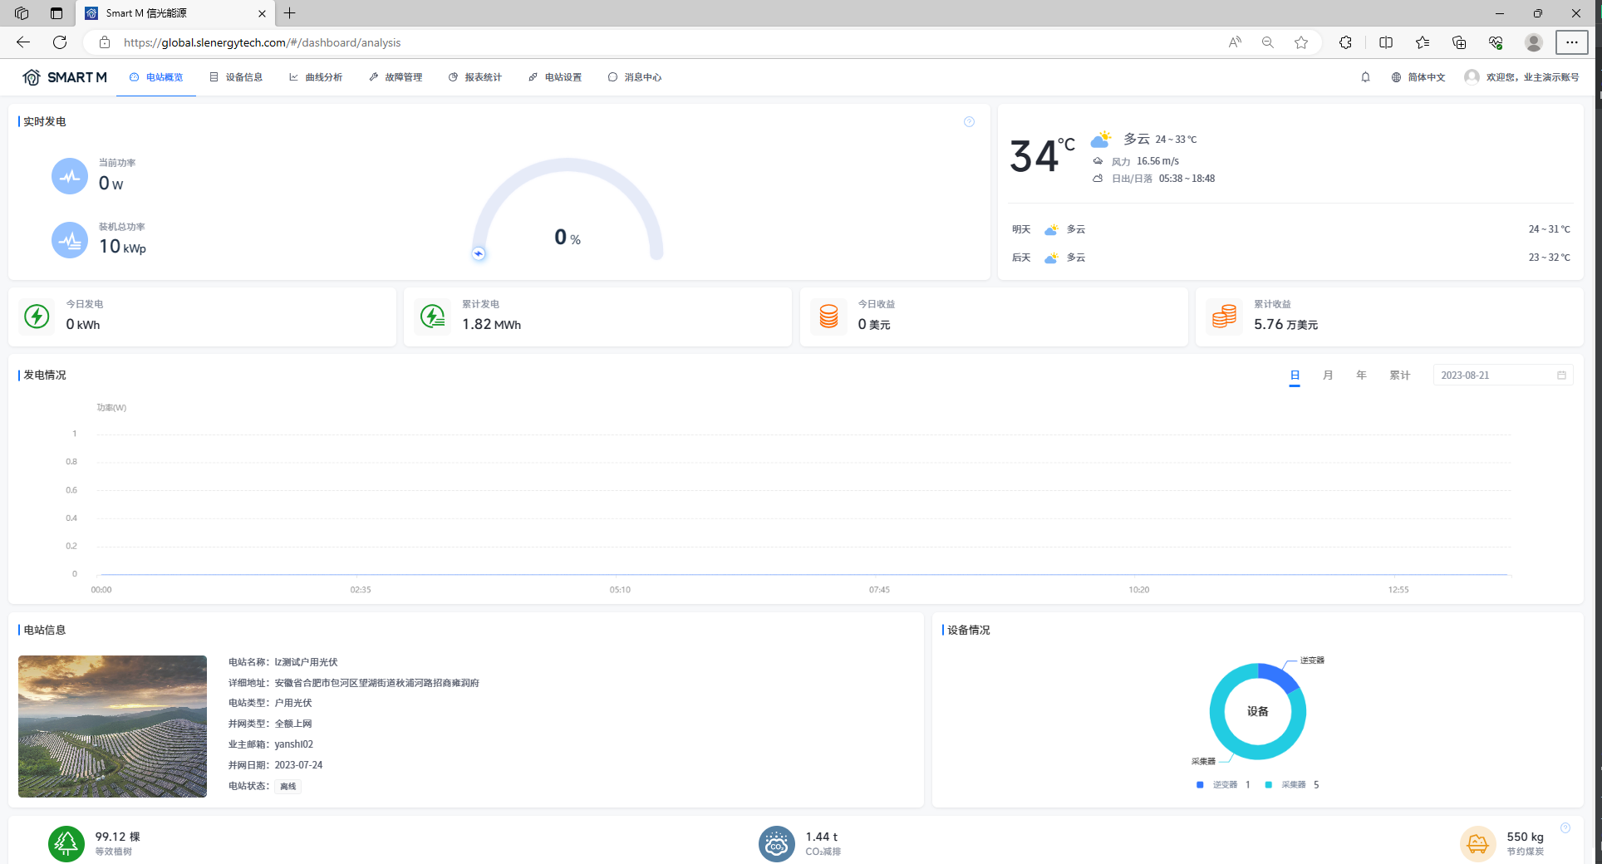Click the notification bell icon
The width and height of the screenshot is (1602, 864).
point(1365,77)
